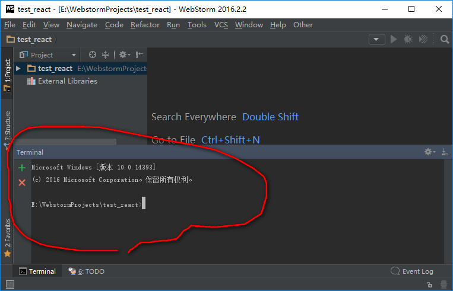
Task: Click the Run button in the toolbar
Action: pos(393,39)
